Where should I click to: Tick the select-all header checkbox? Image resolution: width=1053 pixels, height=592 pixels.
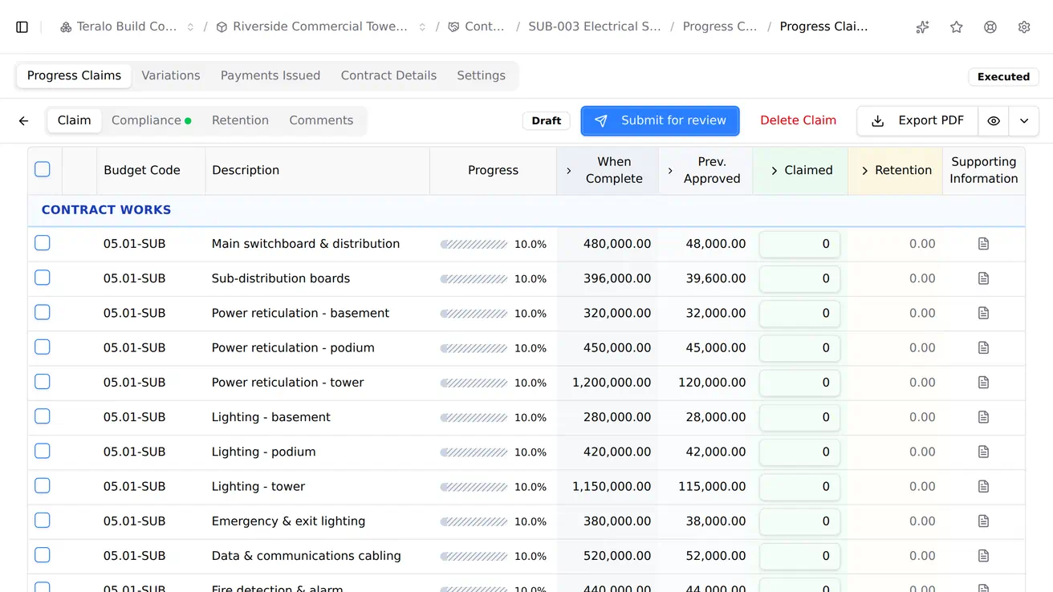pyautogui.click(x=43, y=169)
